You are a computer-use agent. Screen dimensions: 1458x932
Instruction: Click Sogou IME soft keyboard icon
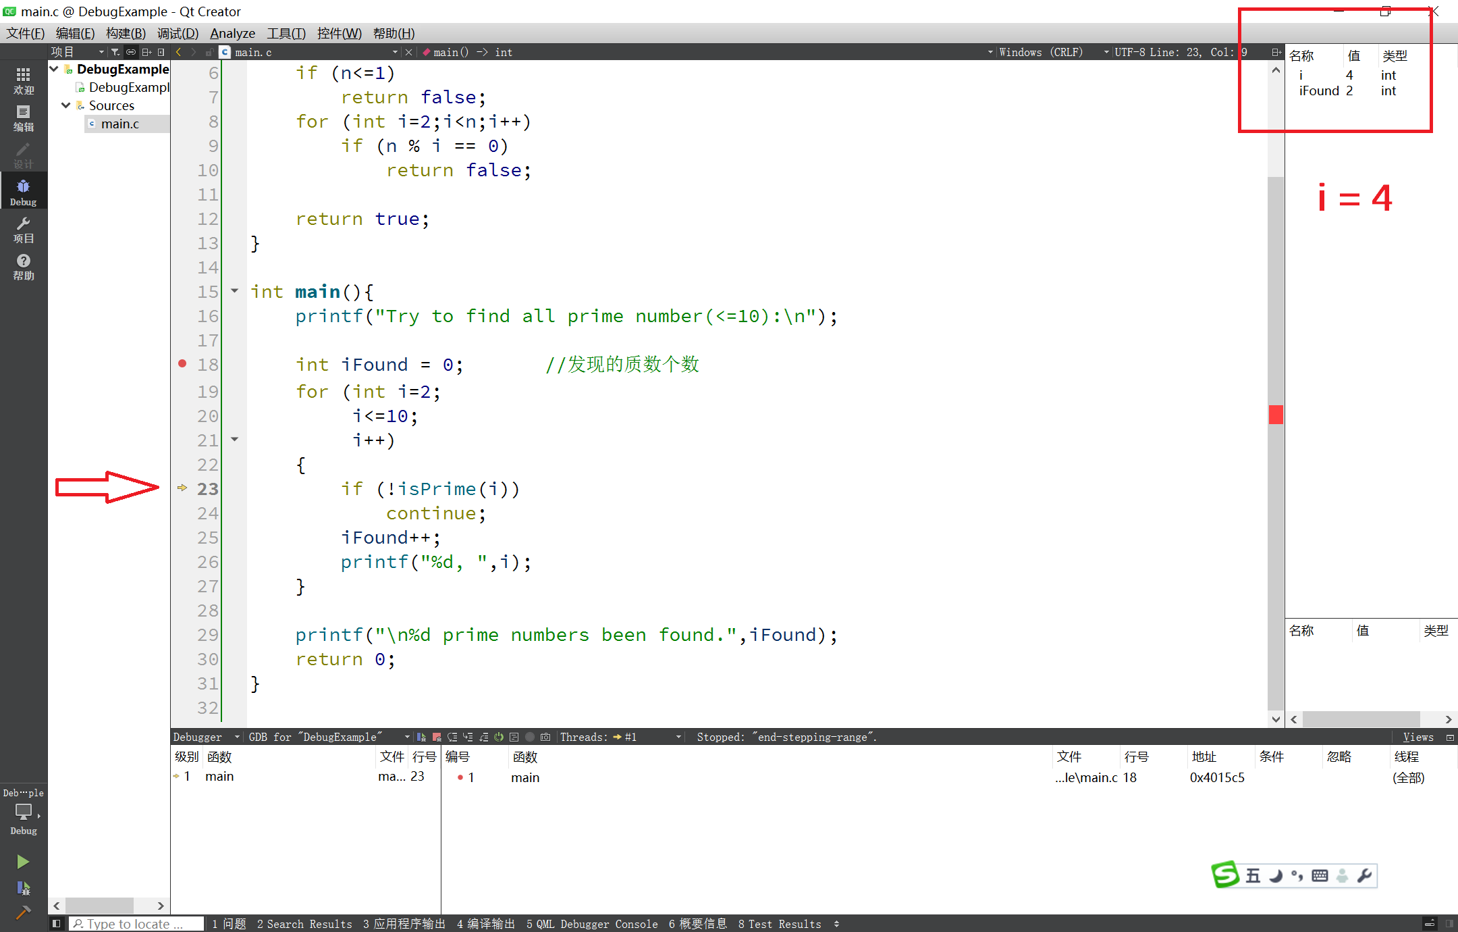[1320, 876]
